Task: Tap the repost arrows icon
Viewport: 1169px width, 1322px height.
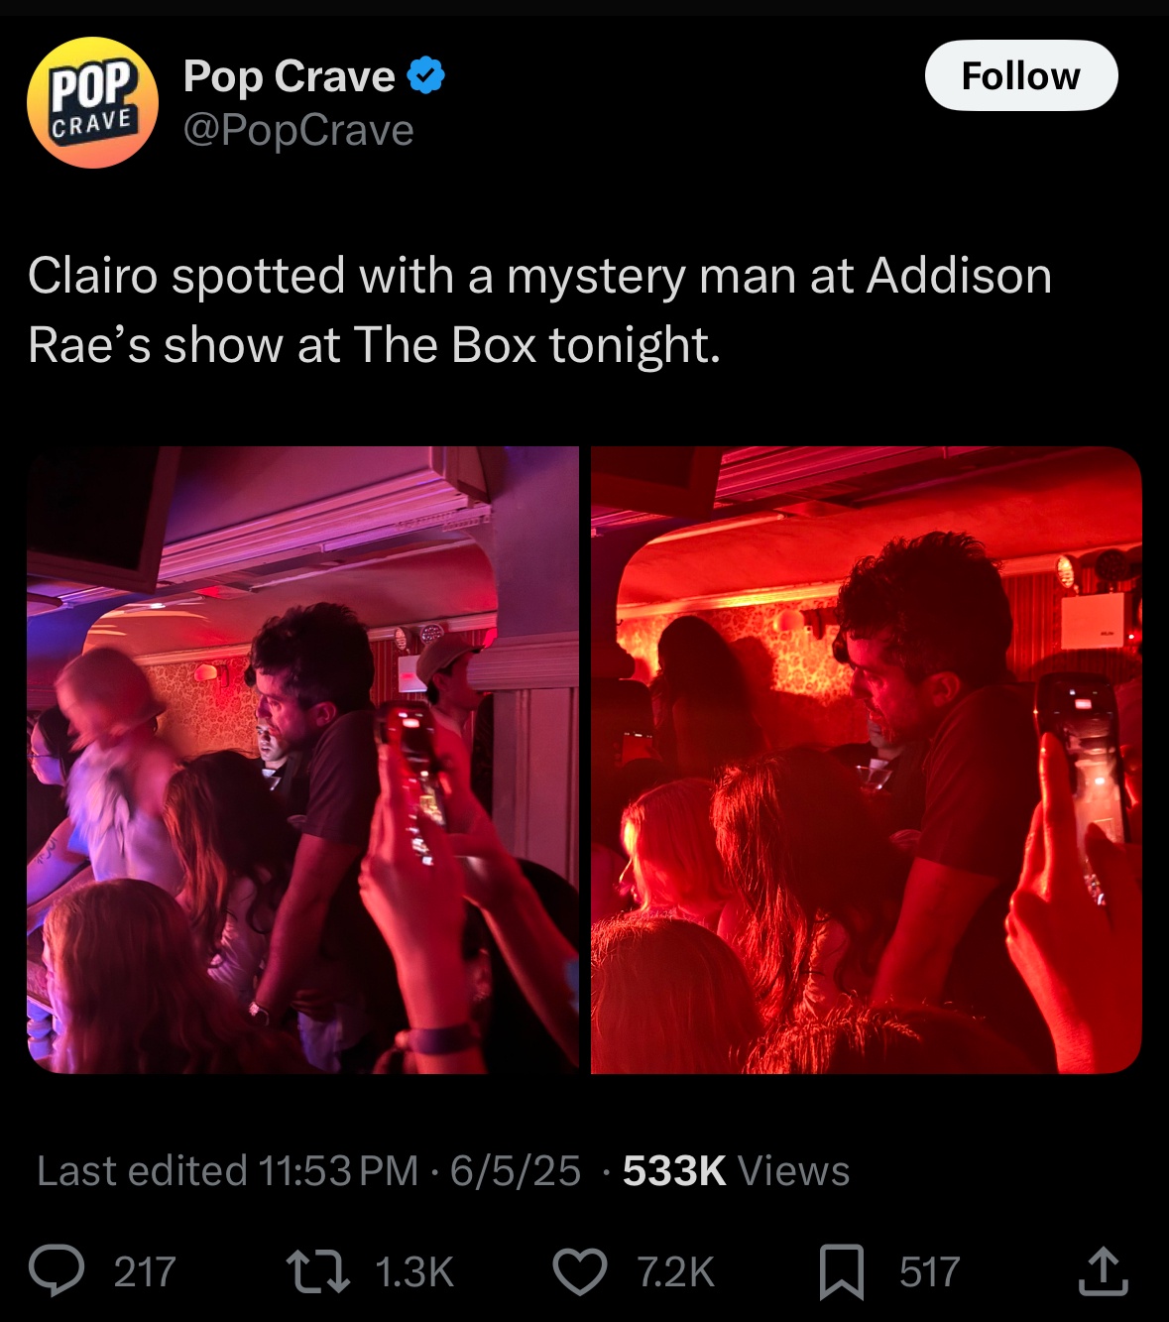Action: coord(317,1271)
